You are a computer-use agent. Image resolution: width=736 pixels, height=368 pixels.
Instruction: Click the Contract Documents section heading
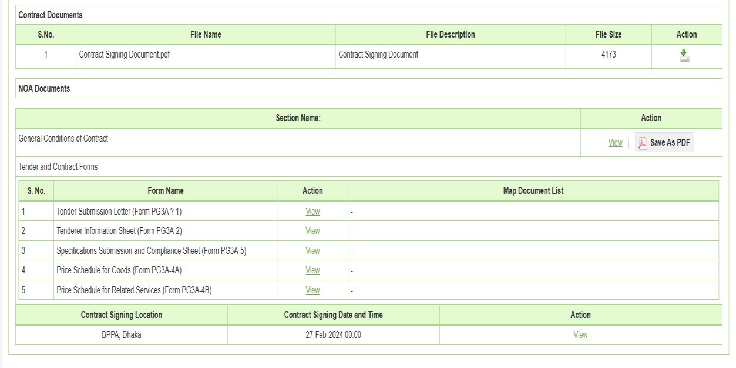[51, 15]
